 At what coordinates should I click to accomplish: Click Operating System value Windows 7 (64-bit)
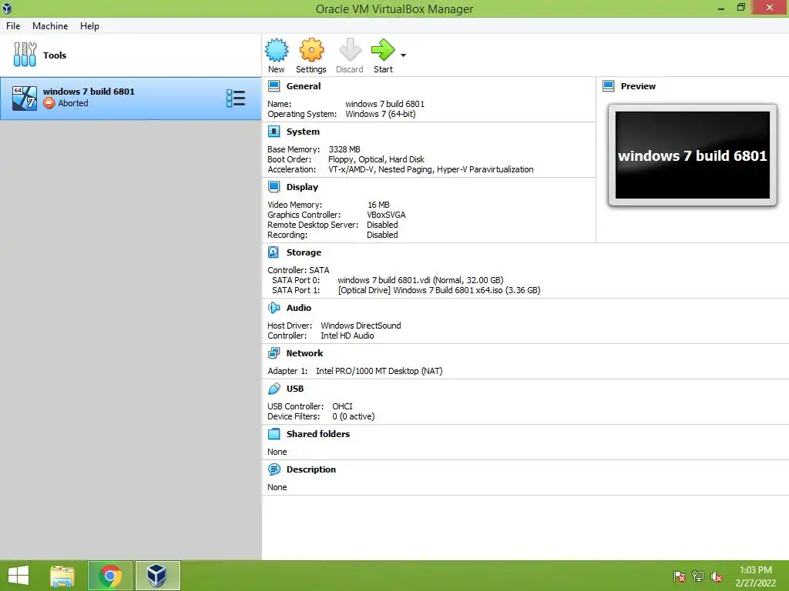pyautogui.click(x=381, y=114)
